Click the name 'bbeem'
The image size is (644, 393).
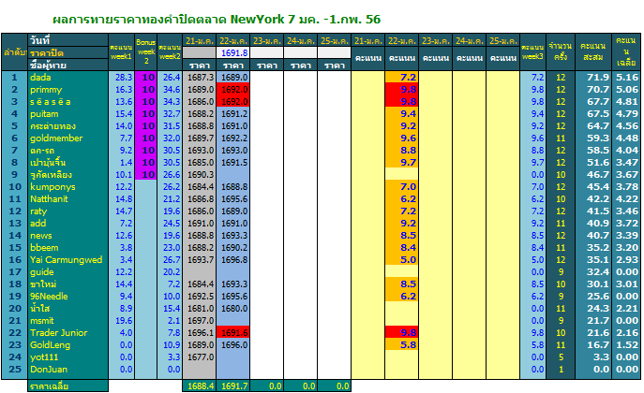(44, 248)
